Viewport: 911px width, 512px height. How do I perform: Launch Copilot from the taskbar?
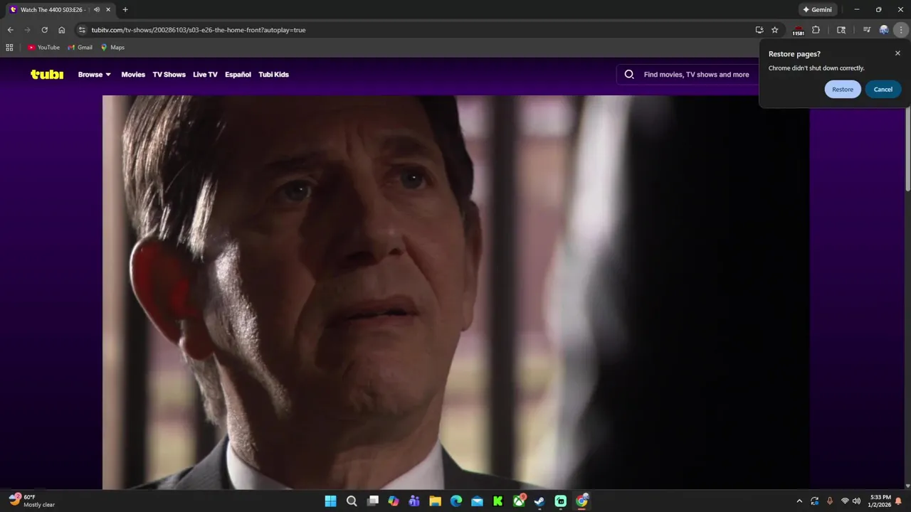point(394,501)
